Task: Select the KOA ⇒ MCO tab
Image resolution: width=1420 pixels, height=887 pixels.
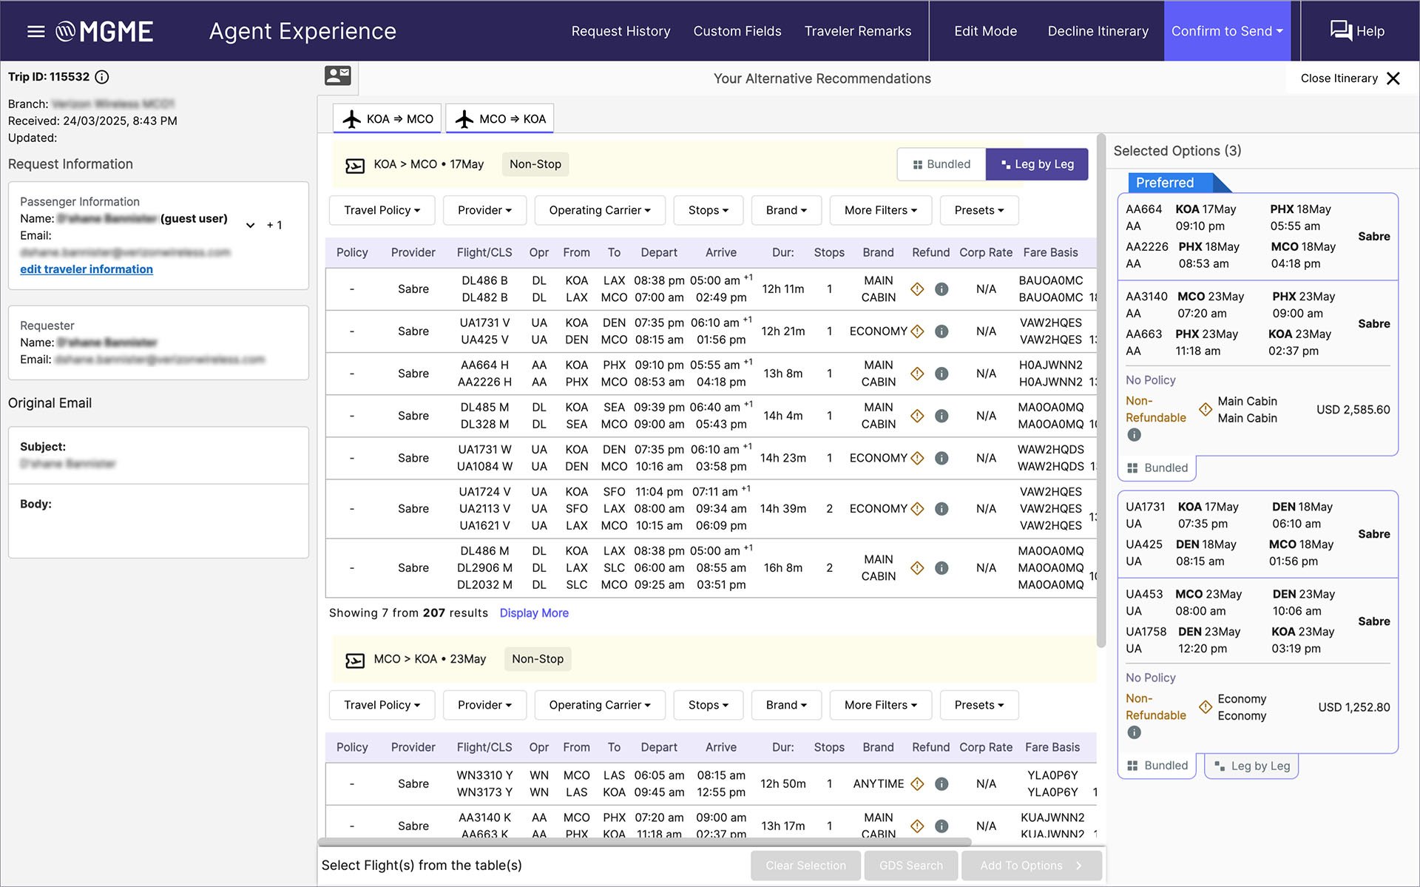Action: (387, 118)
